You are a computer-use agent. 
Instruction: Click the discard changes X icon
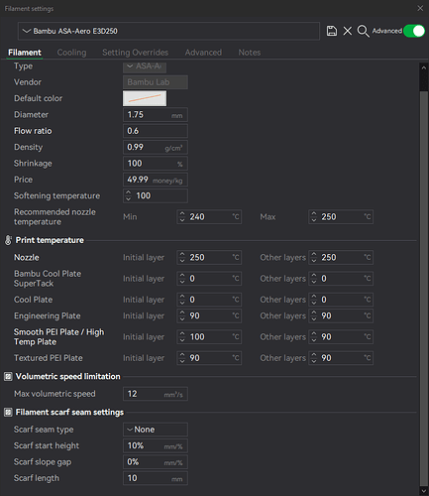click(348, 31)
